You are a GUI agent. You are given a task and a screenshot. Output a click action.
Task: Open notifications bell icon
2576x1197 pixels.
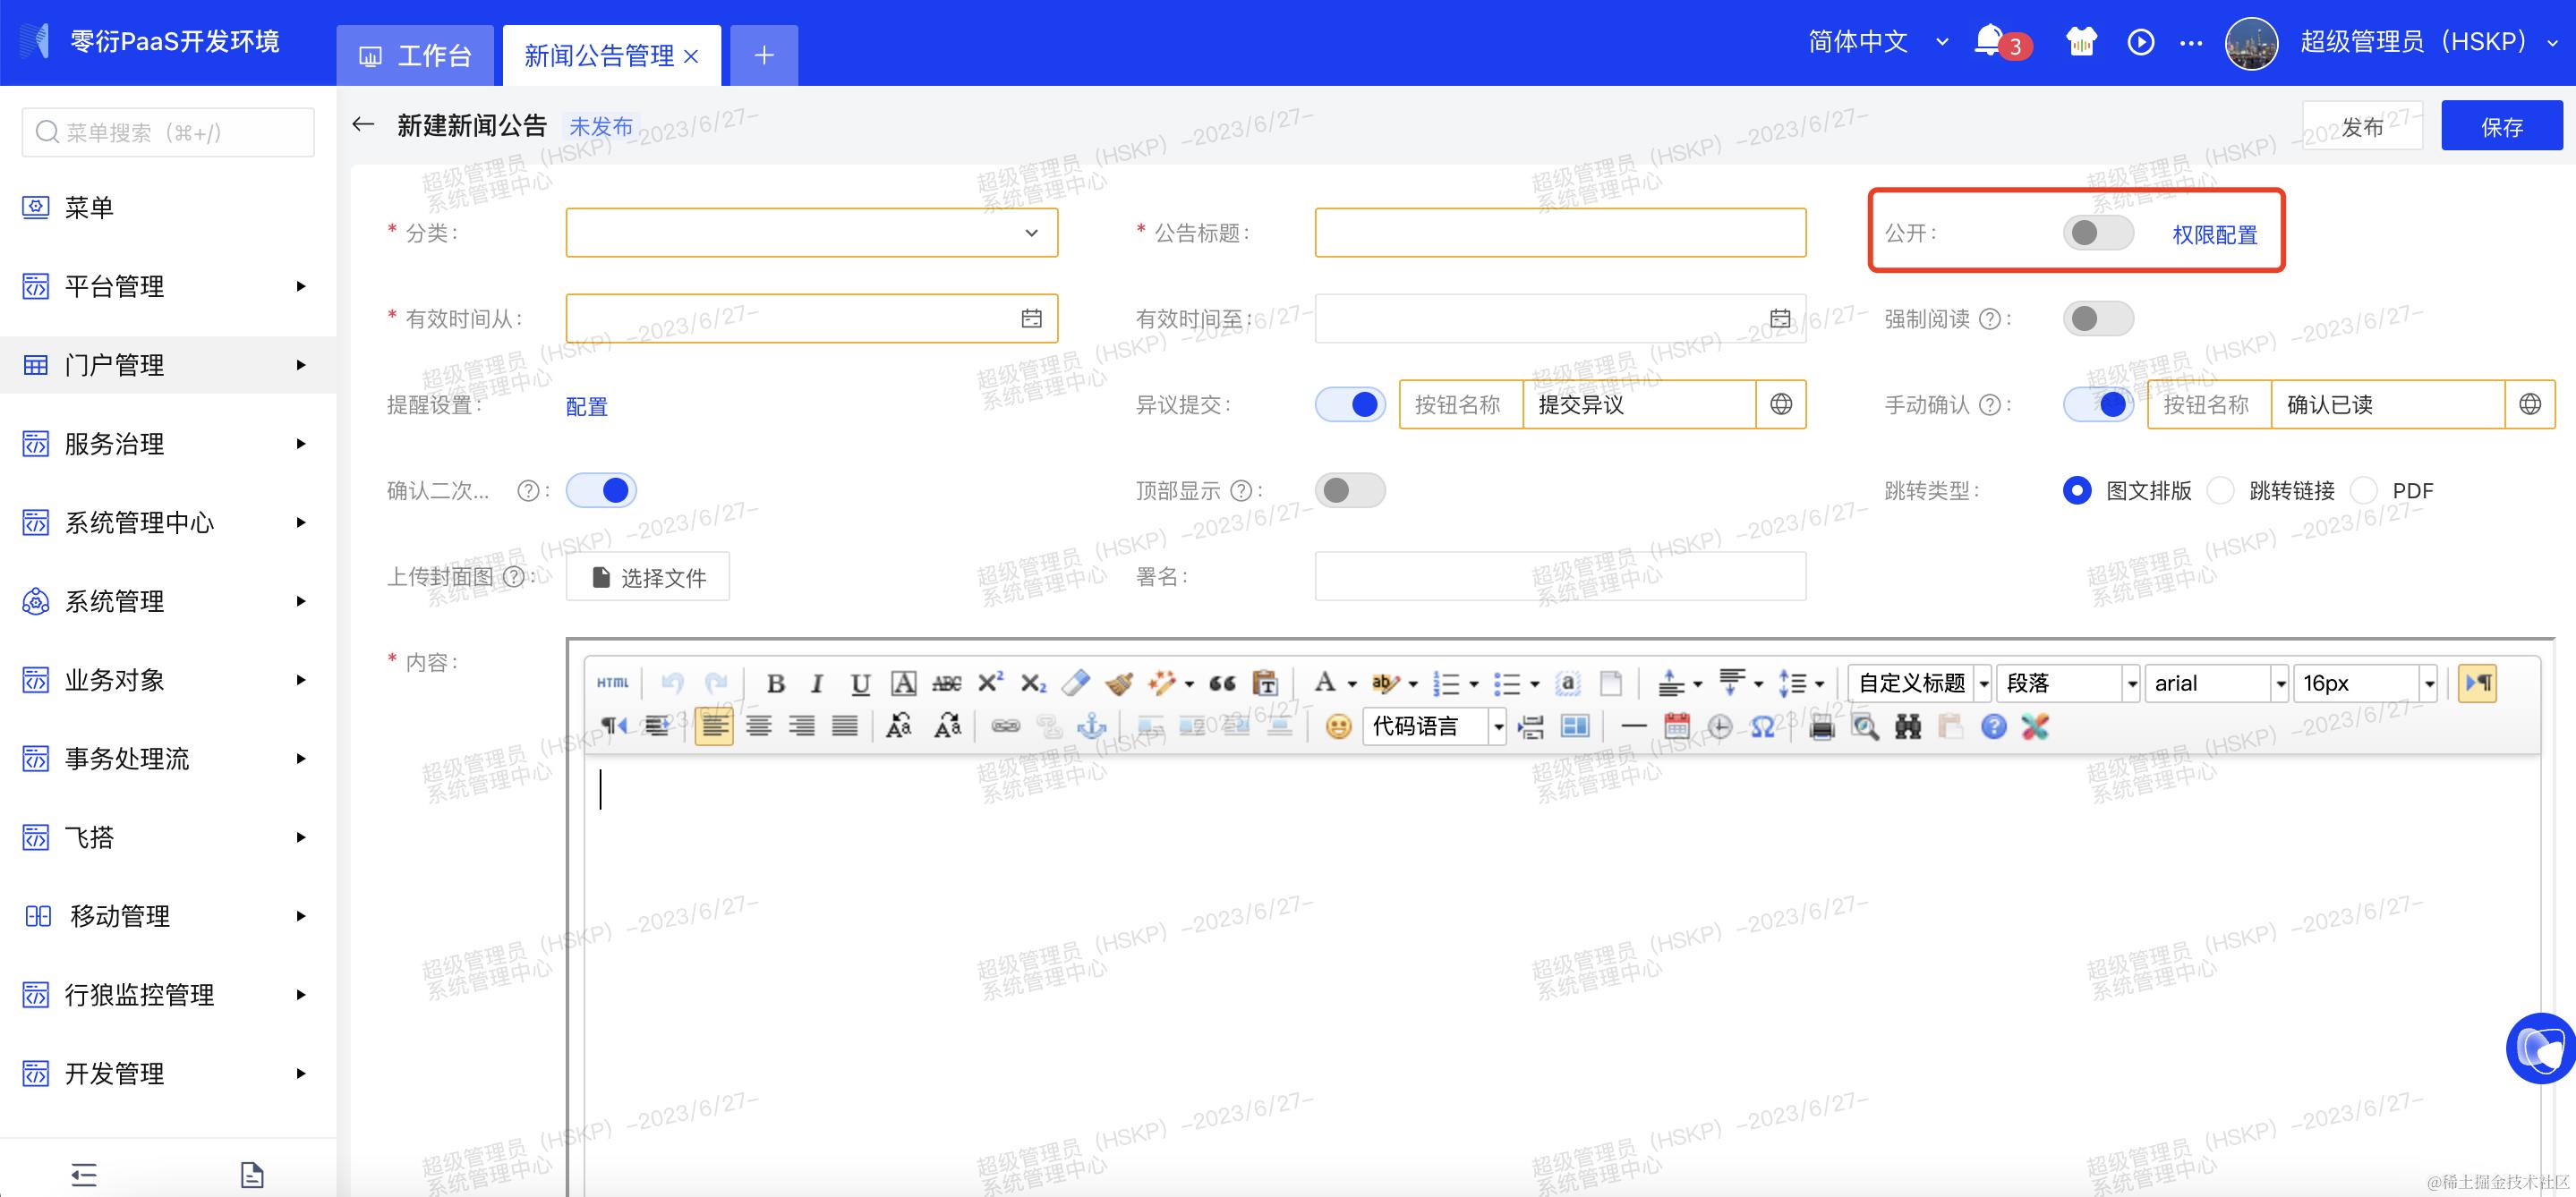(x=1988, y=41)
